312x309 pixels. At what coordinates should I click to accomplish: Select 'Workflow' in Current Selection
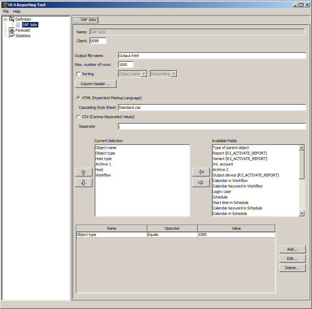click(x=103, y=175)
